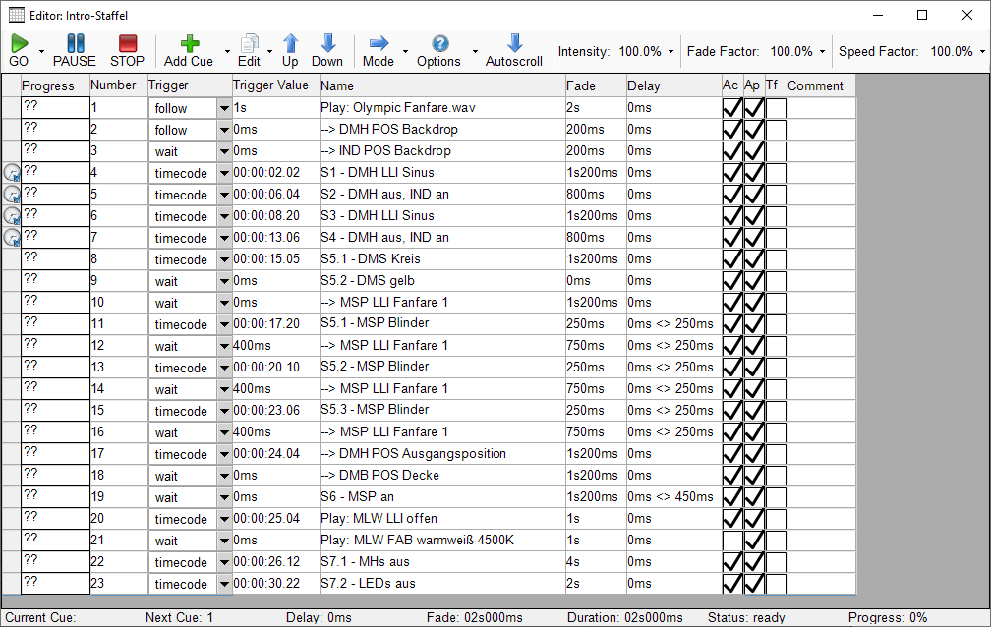991x627 pixels.
Task: Expand Intensity percentage dropdown
Action: (670, 51)
